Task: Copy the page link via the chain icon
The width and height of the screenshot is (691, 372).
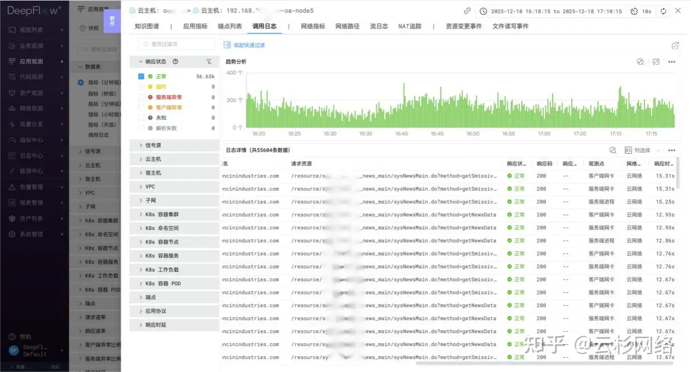Action: 467,11
